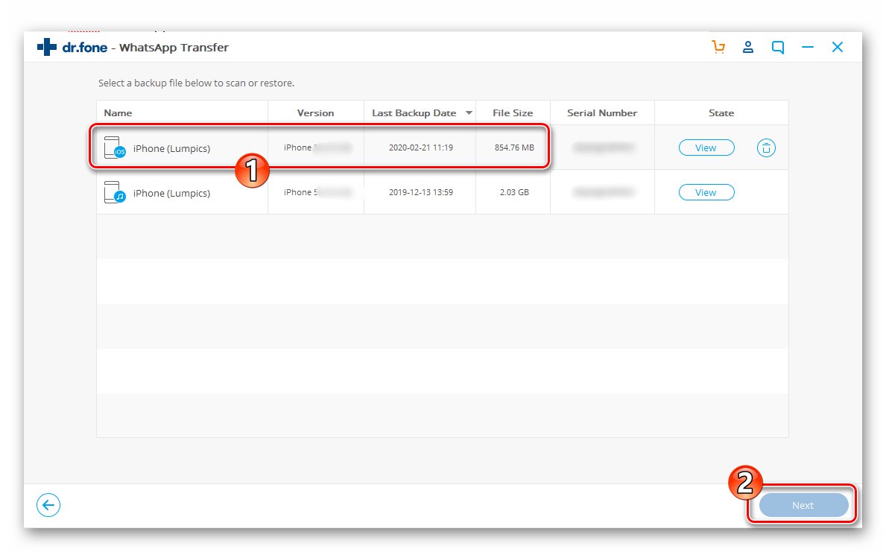The width and height of the screenshot is (886, 552).
Task: Click the 2020-02-21 11:19 date cell
Action: coord(420,147)
